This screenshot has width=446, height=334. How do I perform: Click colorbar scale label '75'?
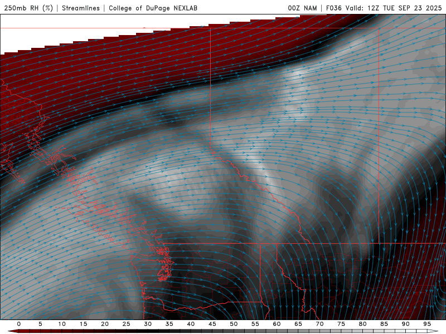tap(341, 324)
